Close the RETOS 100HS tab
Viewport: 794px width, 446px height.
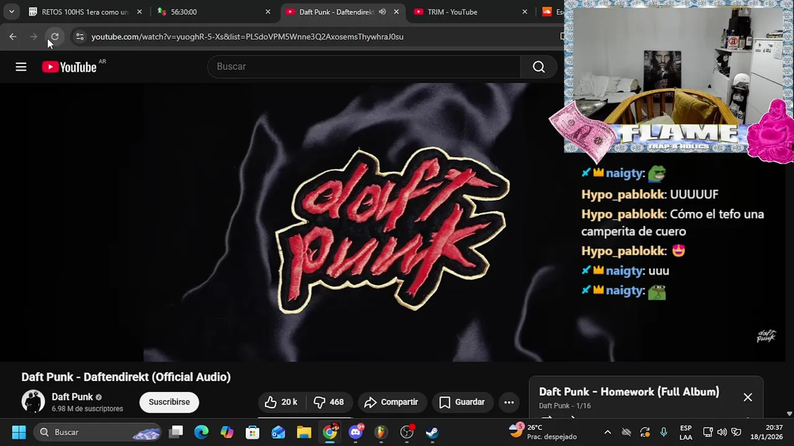pyautogui.click(x=140, y=12)
